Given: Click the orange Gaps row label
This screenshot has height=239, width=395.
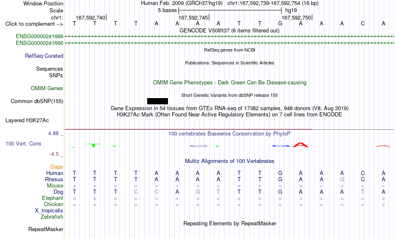Looking at the screenshot, I should [x=57, y=167].
